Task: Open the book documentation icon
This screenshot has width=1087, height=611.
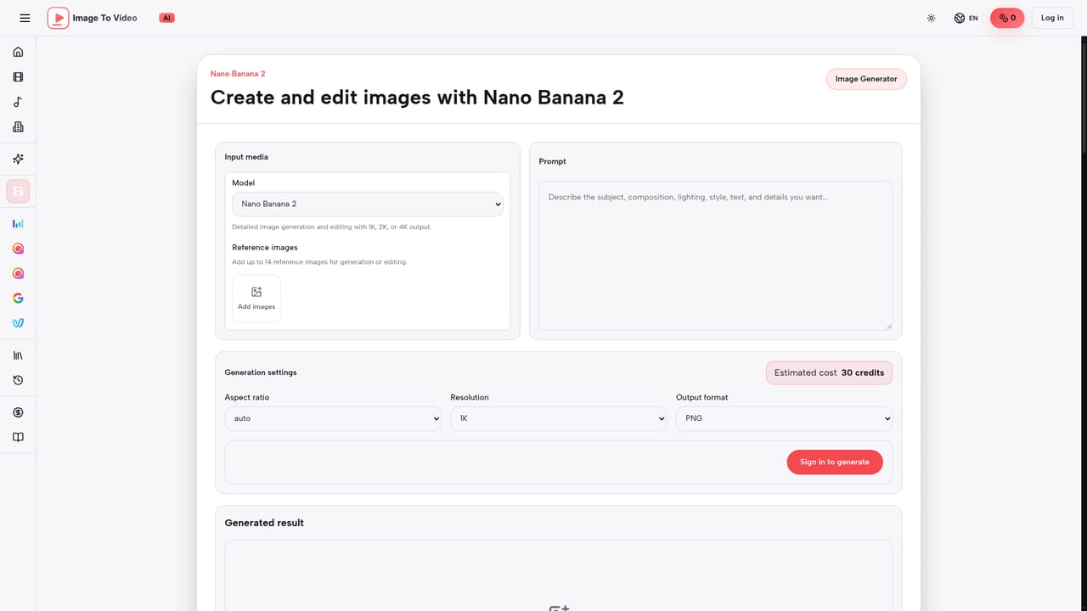Action: 18,437
